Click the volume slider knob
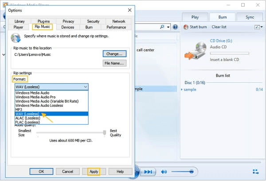Viewport: 266px width, 181px height. coord(192,172)
